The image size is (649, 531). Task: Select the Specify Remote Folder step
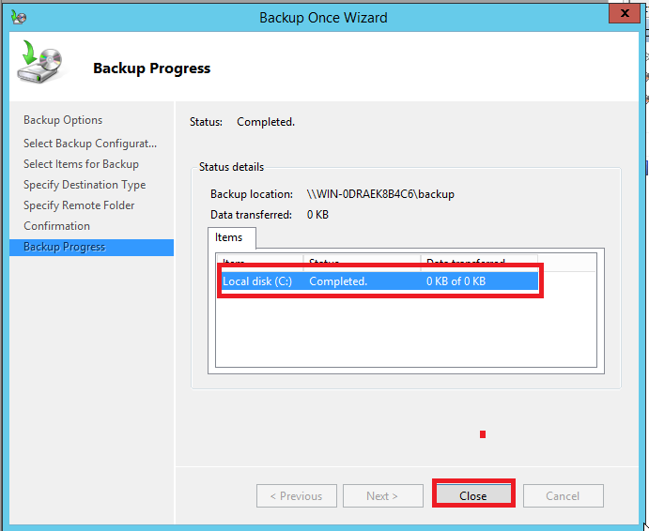(x=79, y=205)
